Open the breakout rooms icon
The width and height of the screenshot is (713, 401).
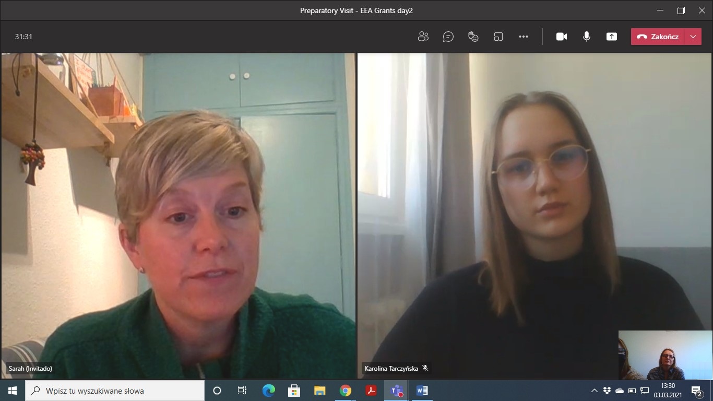pos(498,37)
